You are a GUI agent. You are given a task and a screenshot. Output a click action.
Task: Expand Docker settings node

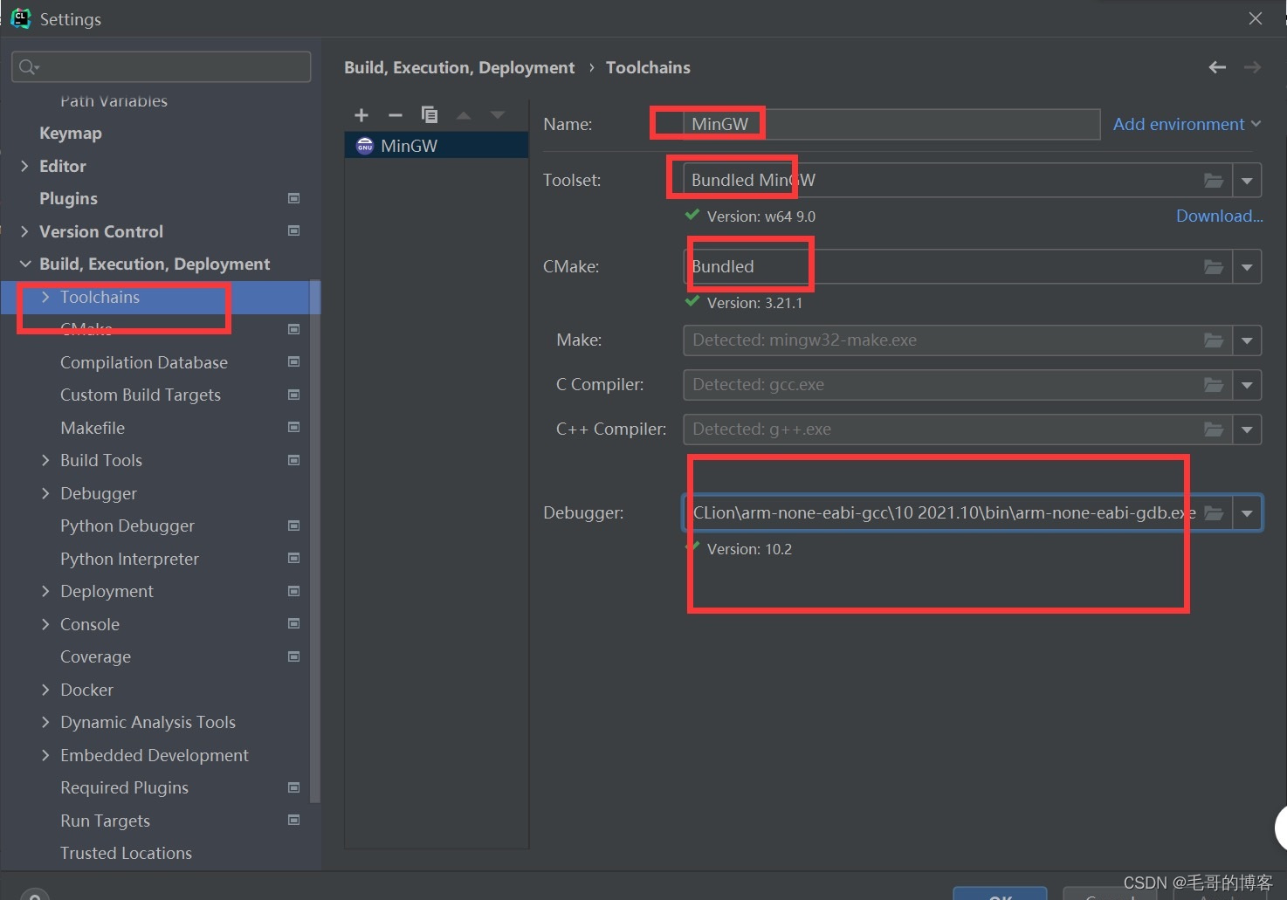pyautogui.click(x=45, y=690)
